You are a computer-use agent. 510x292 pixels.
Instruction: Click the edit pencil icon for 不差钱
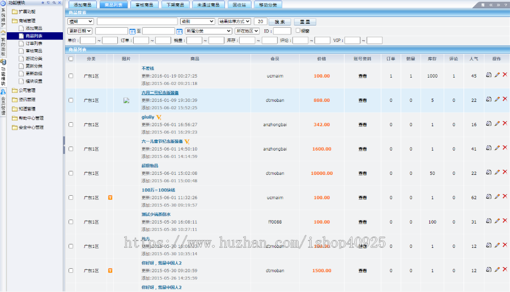(x=497, y=75)
